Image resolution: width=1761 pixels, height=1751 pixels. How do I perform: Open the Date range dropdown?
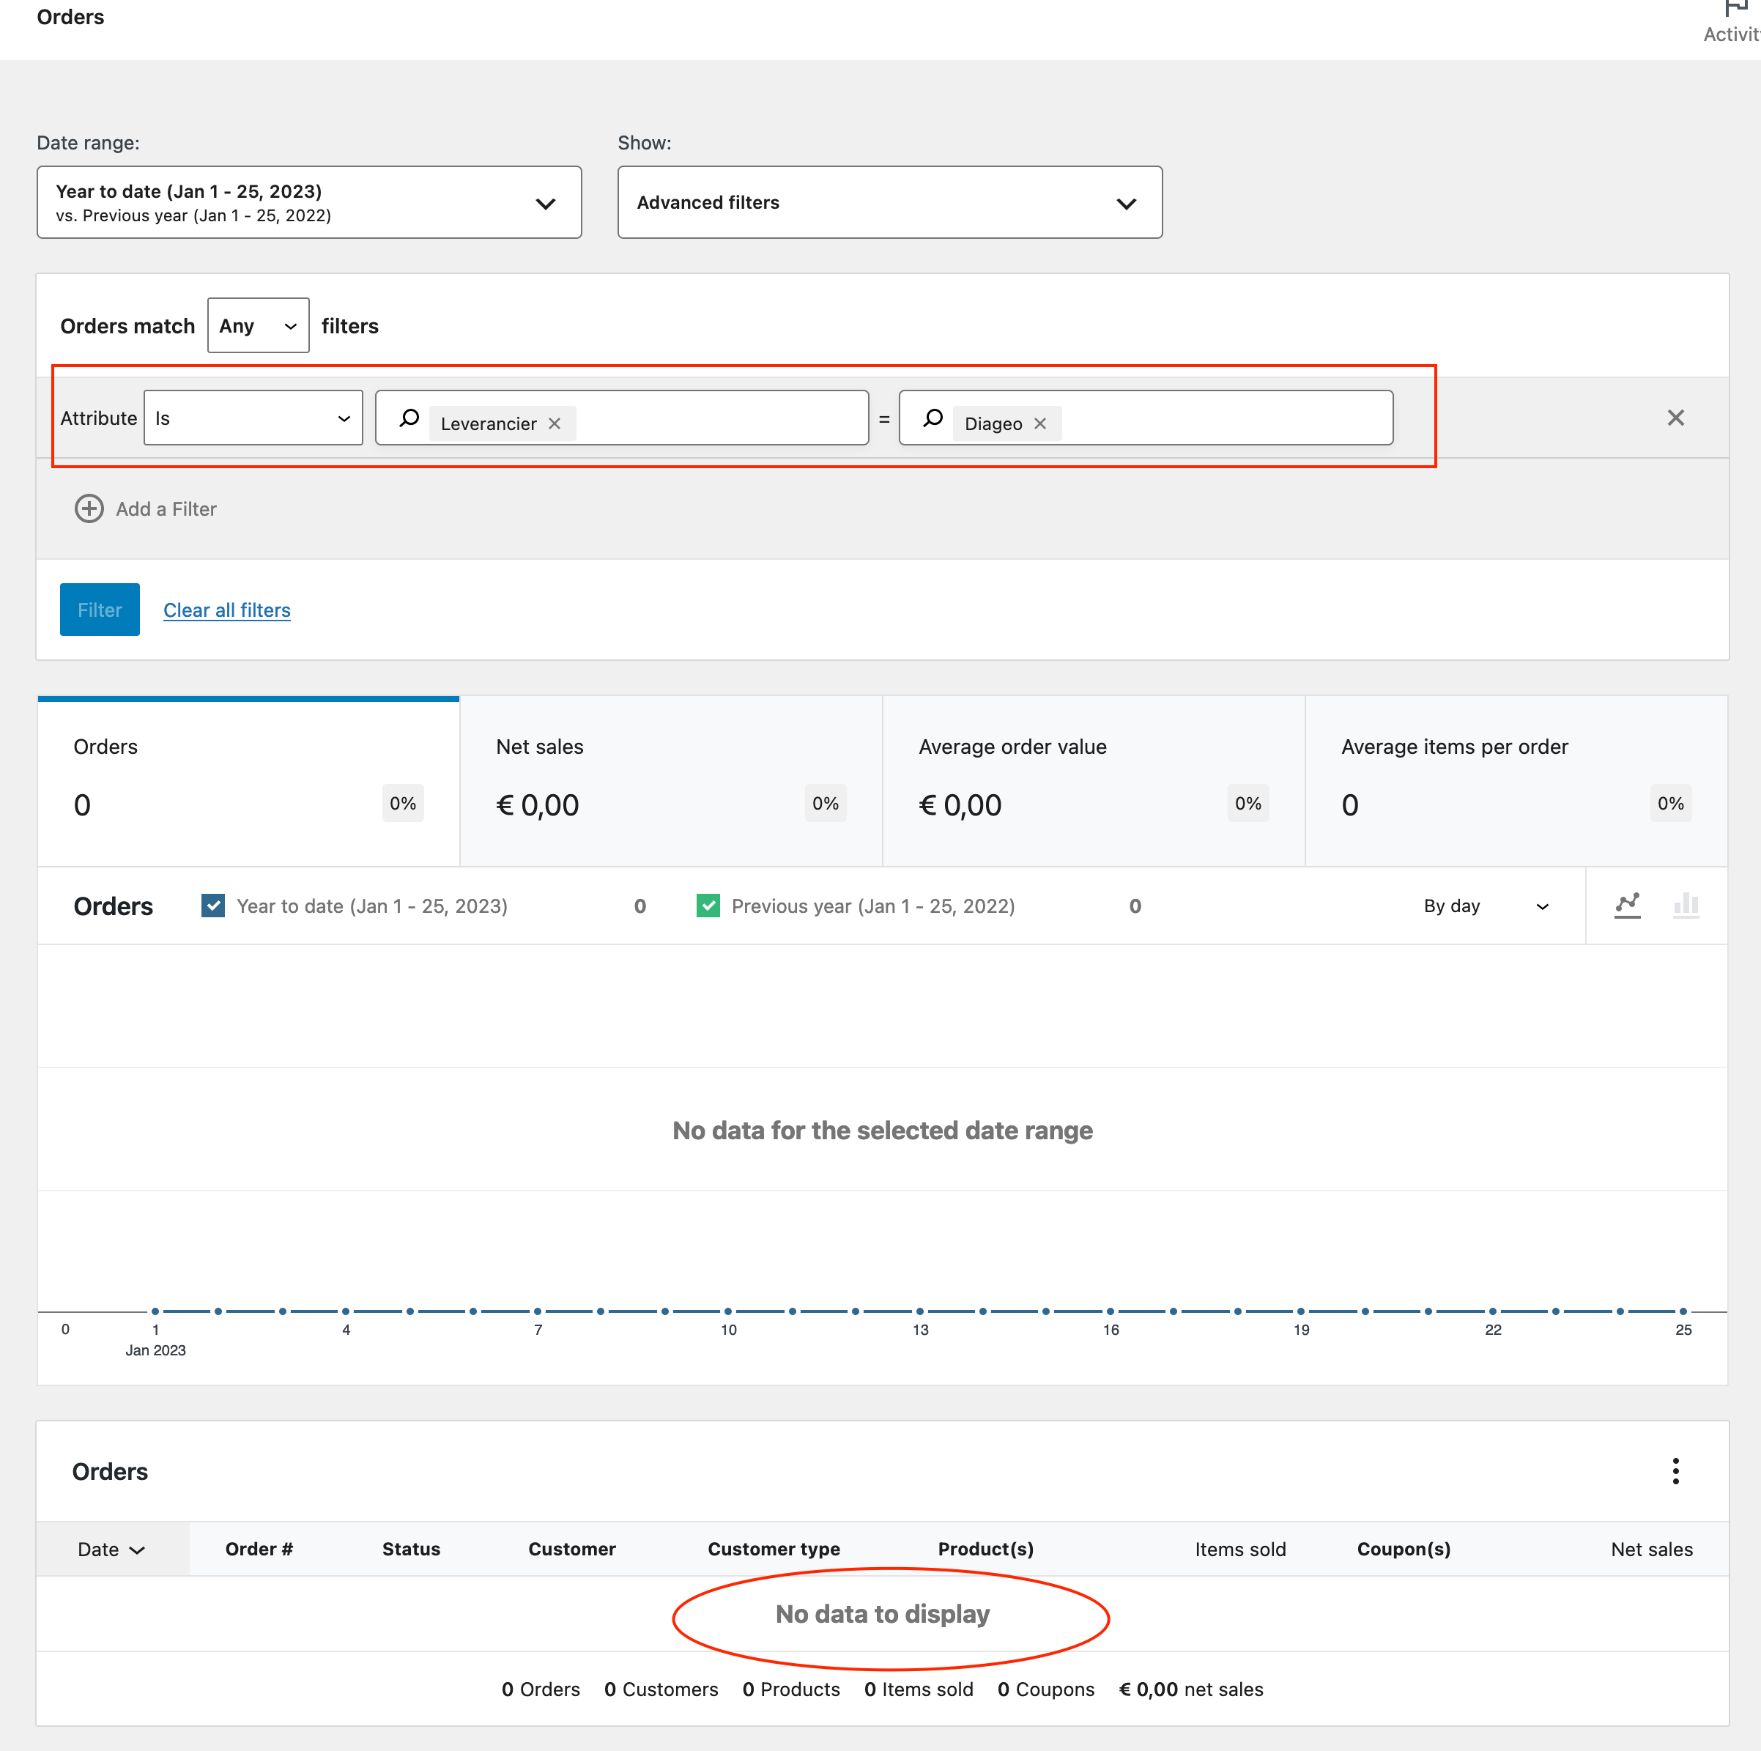tap(309, 202)
